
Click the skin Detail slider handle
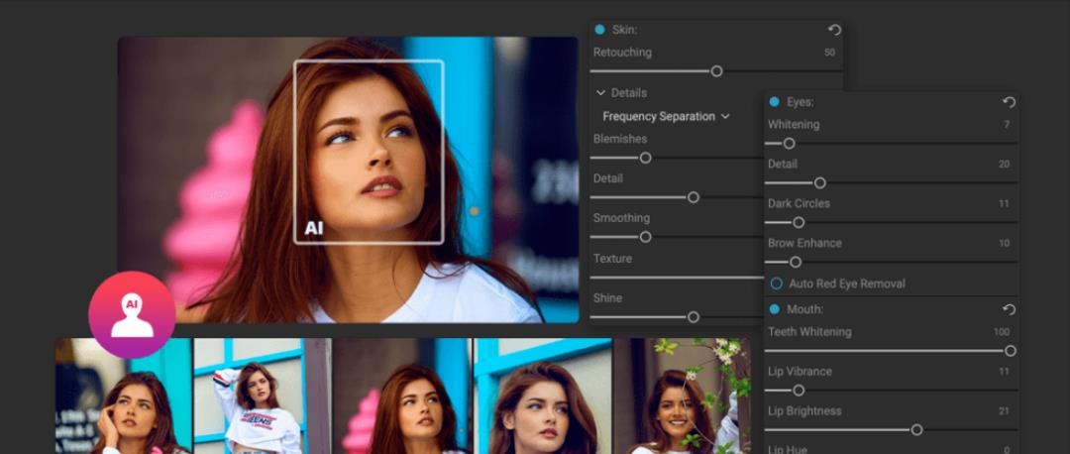(694, 197)
